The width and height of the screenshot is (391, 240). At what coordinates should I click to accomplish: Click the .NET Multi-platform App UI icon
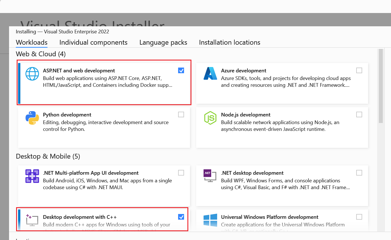(x=32, y=176)
